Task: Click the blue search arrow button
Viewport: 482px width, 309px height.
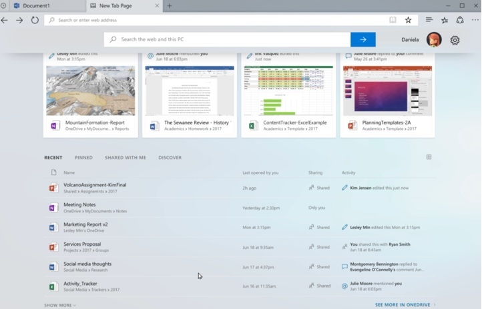Action: tap(363, 40)
